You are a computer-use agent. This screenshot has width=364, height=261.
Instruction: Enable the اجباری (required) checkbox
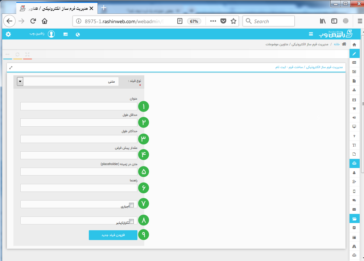click(132, 205)
